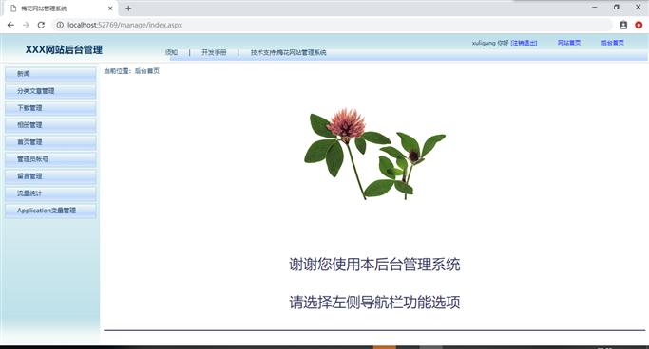Click the 后台首页 link at top right
Viewport: 649px width, 349px height.
[x=613, y=43]
